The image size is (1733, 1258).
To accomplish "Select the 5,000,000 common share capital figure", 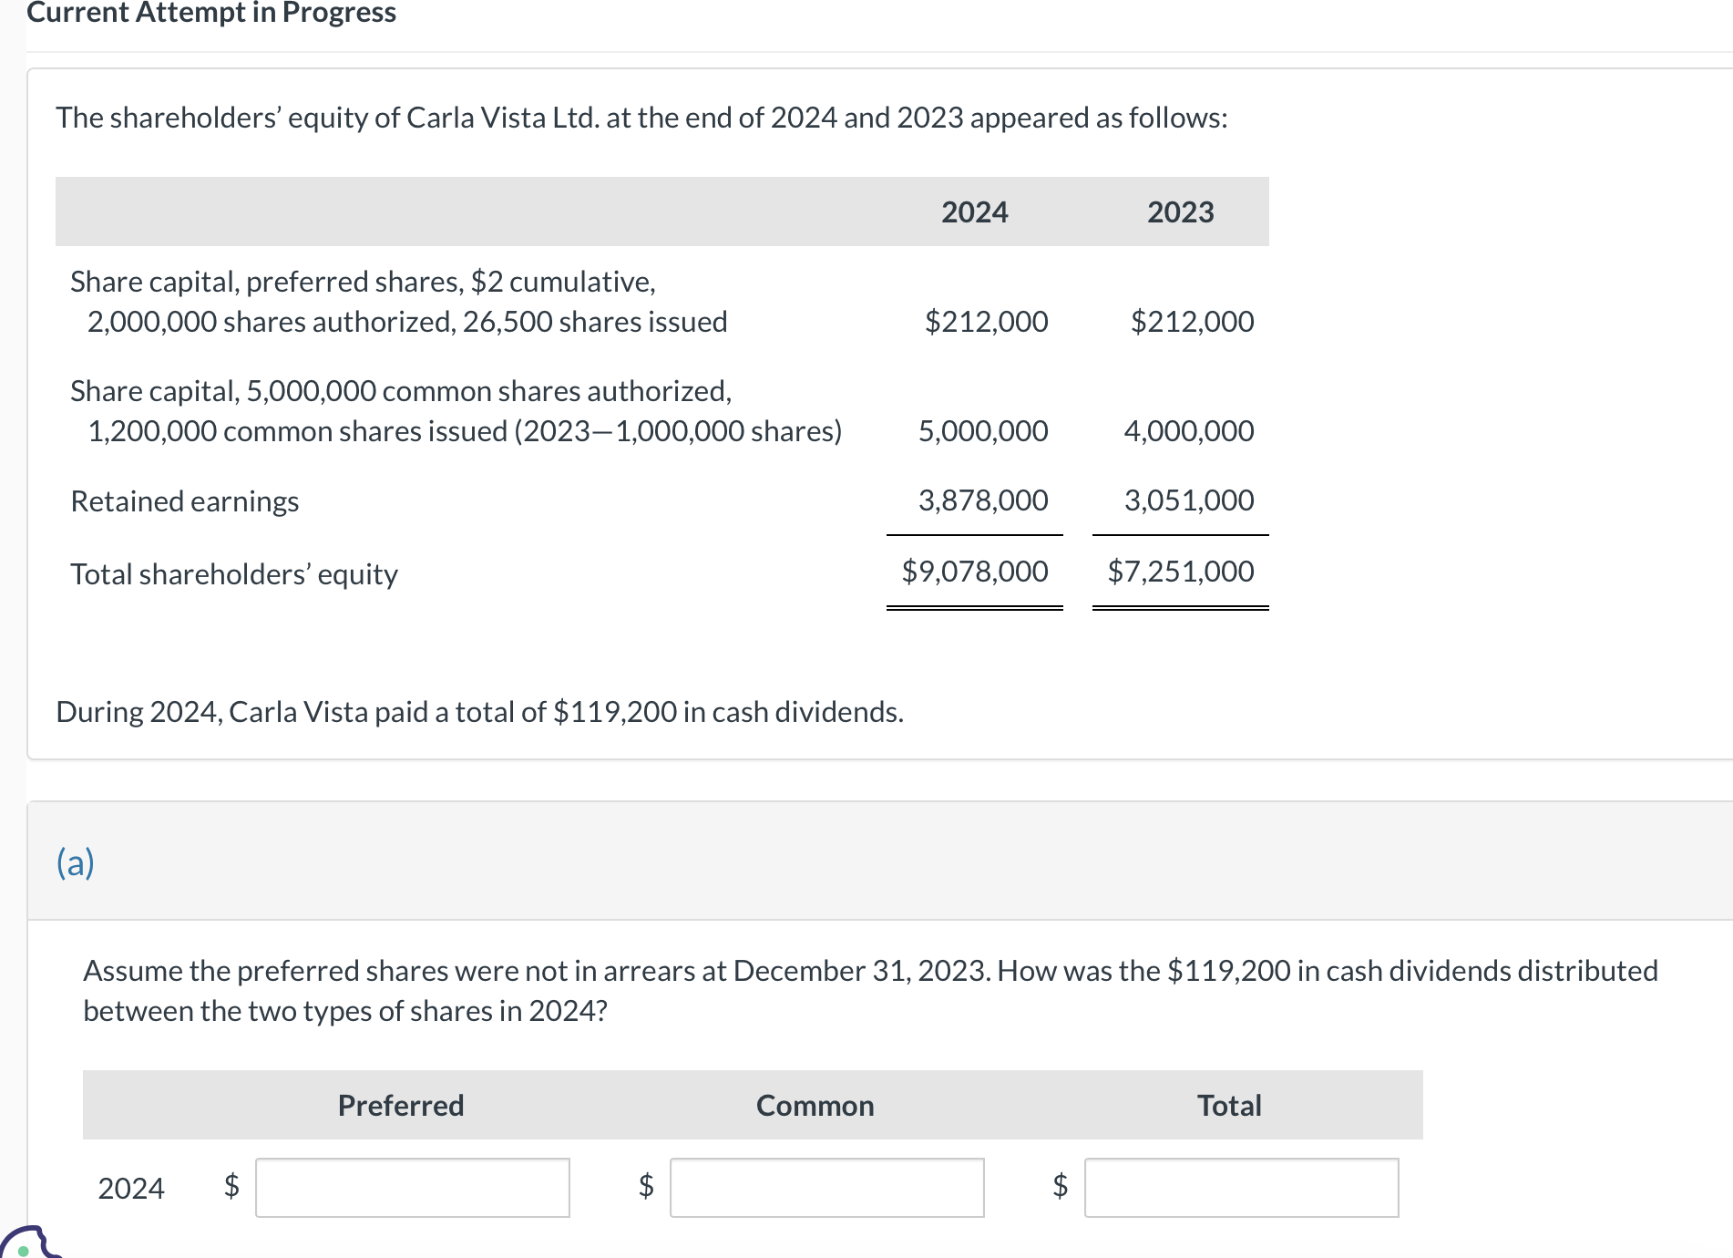I will point(982,430).
